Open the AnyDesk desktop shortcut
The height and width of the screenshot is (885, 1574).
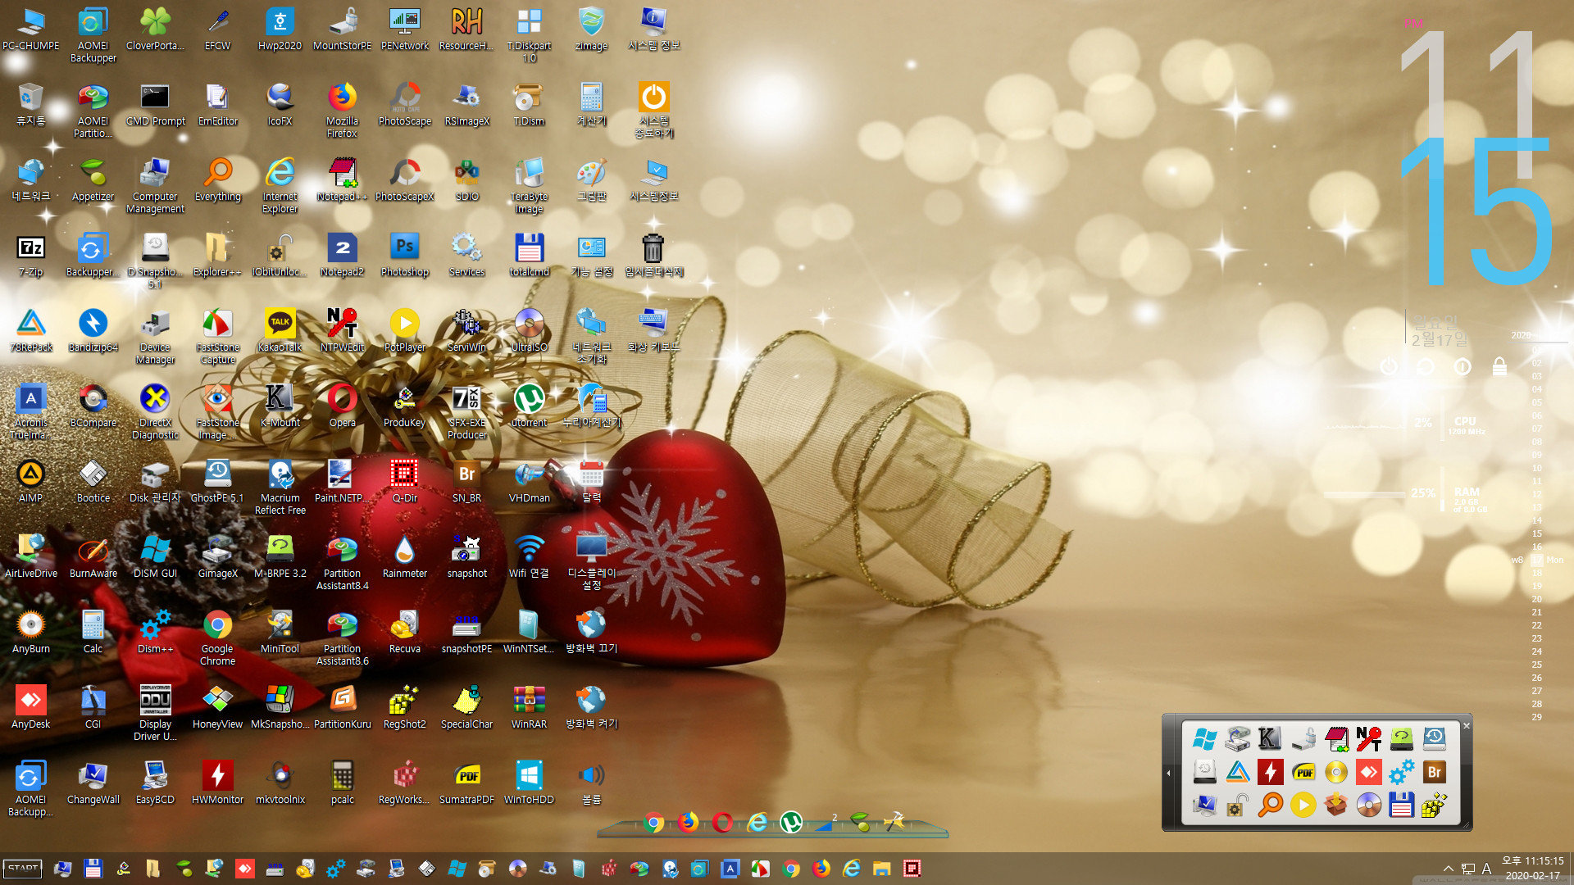point(30,707)
